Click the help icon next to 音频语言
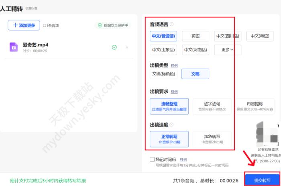 pyautogui.click(x=171, y=24)
